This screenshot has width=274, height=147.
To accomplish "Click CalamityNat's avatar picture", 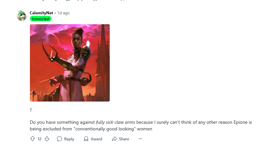I will (x=22, y=16).
